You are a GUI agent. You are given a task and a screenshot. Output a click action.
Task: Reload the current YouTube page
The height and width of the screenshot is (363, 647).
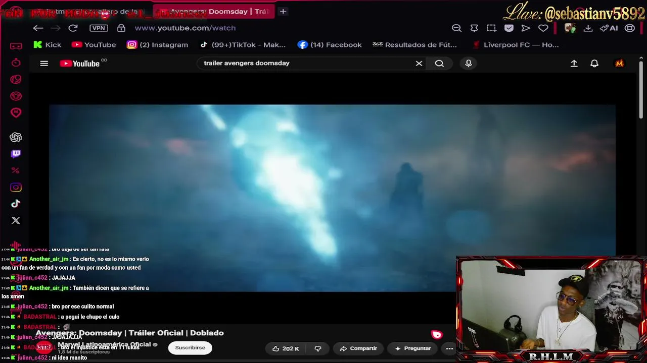point(73,28)
